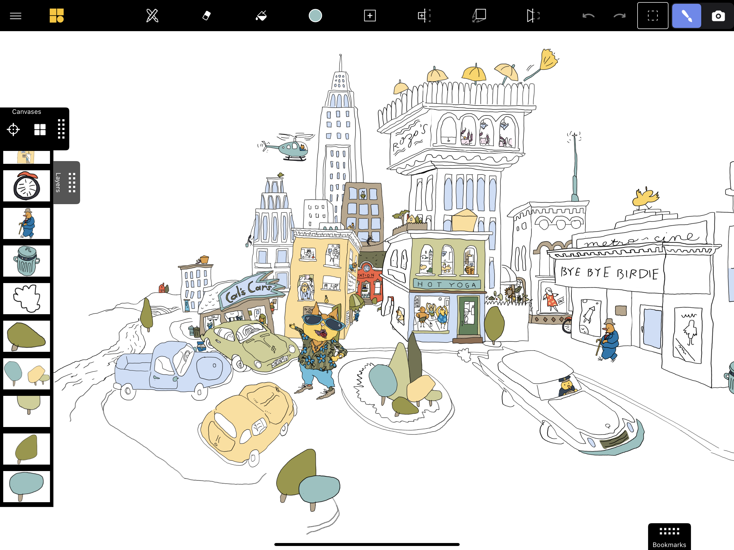Select the Eraser tool

[x=206, y=16]
